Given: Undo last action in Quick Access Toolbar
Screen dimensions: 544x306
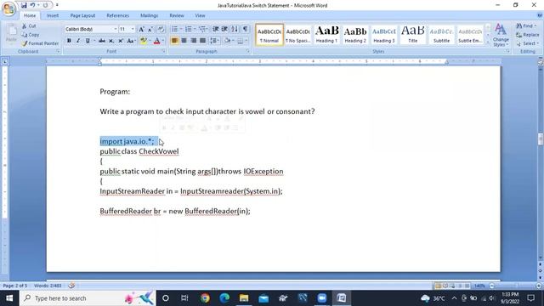Looking at the screenshot, I should (32, 5).
